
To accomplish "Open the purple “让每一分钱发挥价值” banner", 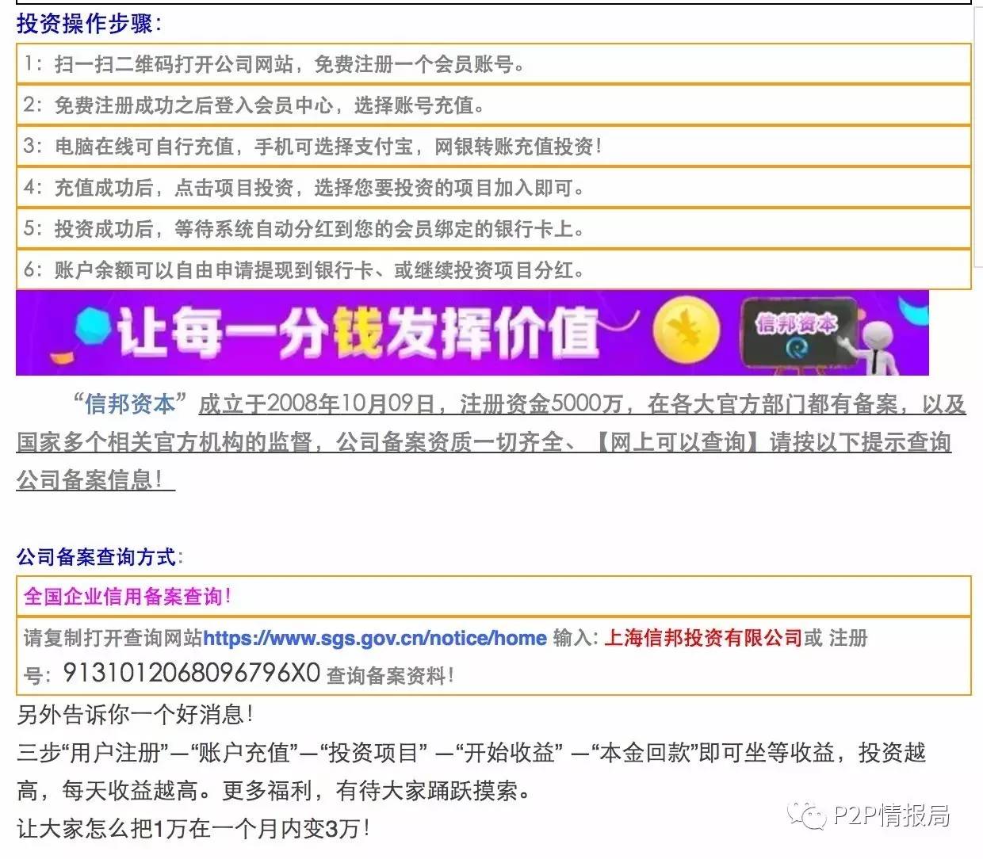I will (472, 333).
